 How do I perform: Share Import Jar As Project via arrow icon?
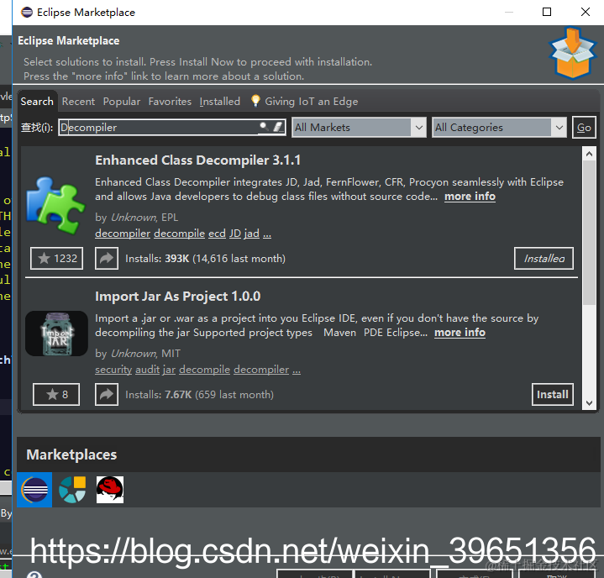pos(107,394)
